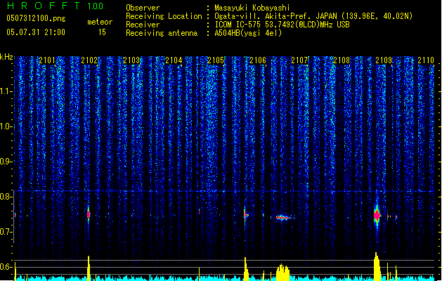This screenshot has height=281, width=442.
Task: Click the 0.6 kHz axis label
Action: [x=6, y=267]
